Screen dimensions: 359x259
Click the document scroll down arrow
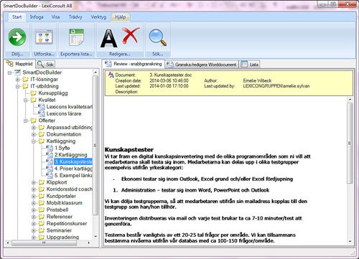point(350,242)
